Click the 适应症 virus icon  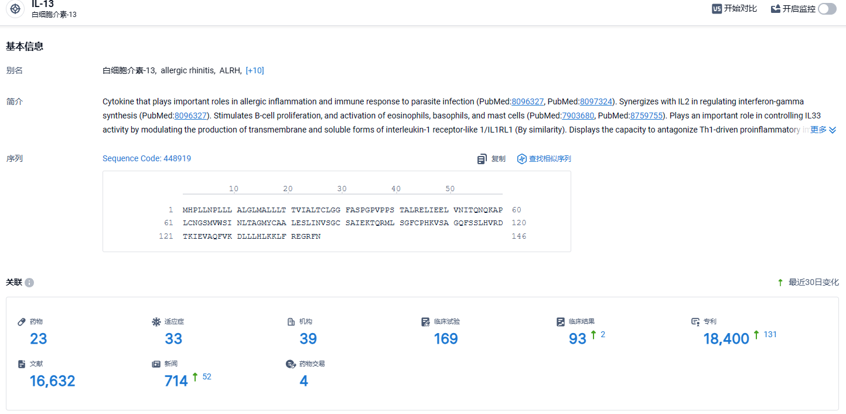click(156, 322)
